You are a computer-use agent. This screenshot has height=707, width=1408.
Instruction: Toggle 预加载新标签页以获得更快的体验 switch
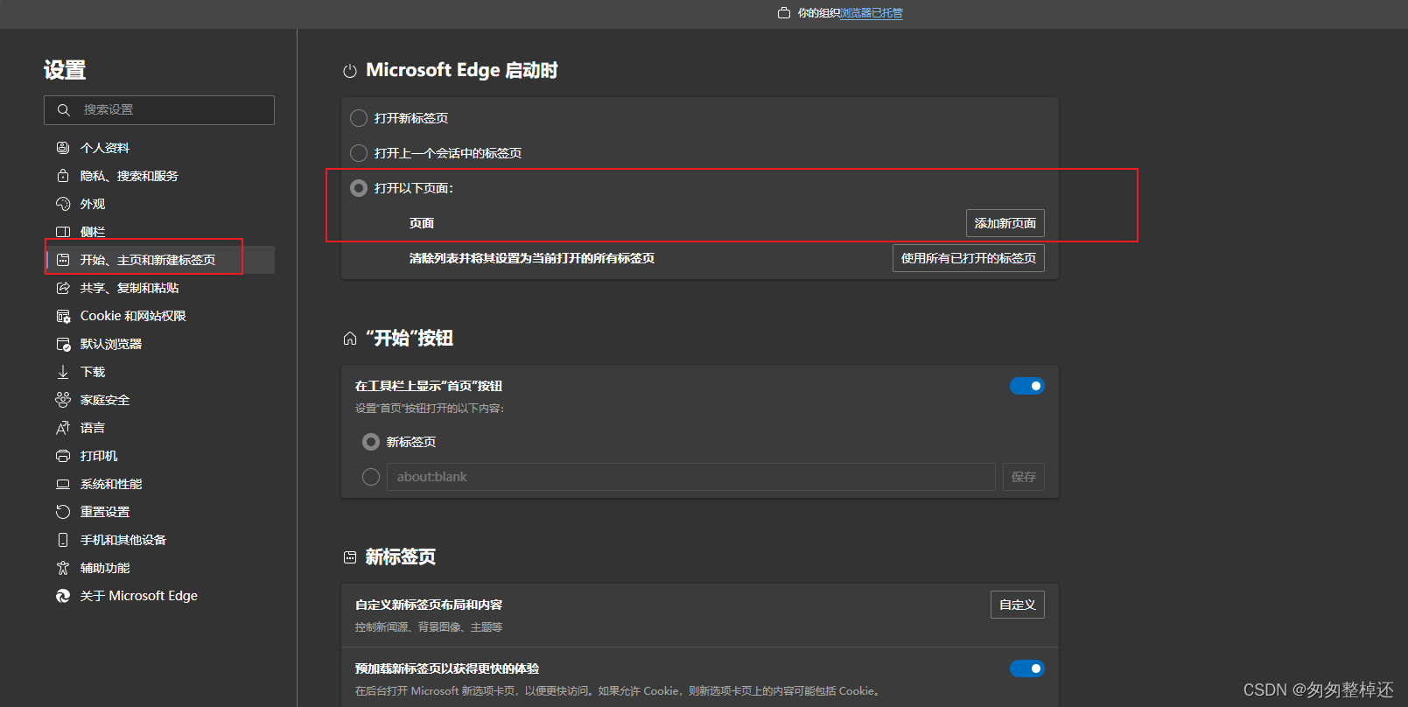[x=1027, y=668]
